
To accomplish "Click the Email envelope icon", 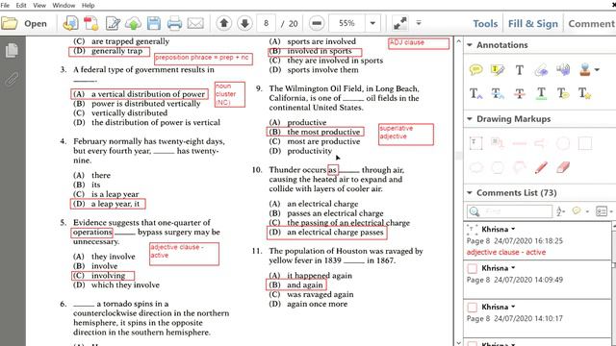I will coord(195,23).
